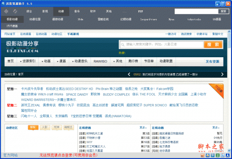Open the SPACE DANDY anime link
The image size is (232, 159).
click(77, 94)
